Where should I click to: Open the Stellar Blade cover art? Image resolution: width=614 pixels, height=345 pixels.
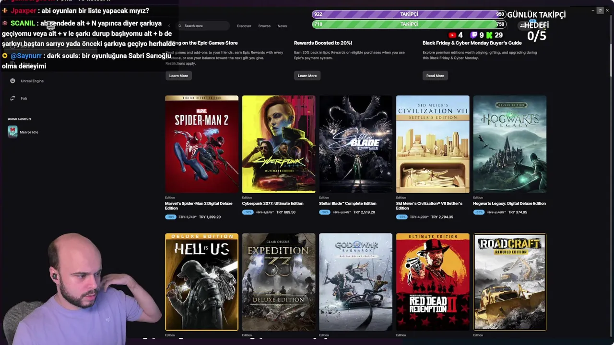[x=355, y=144]
